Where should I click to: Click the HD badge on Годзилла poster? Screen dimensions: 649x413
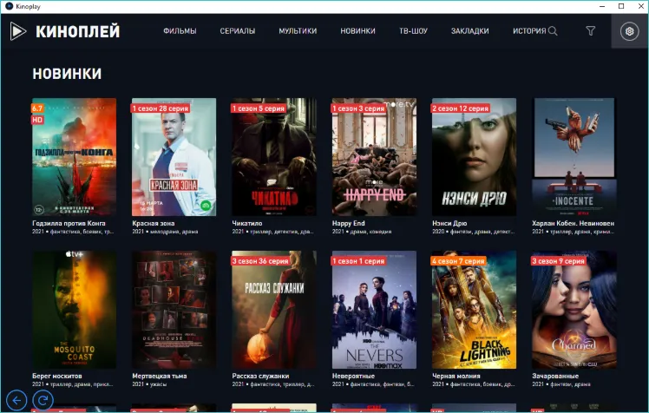tap(37, 120)
